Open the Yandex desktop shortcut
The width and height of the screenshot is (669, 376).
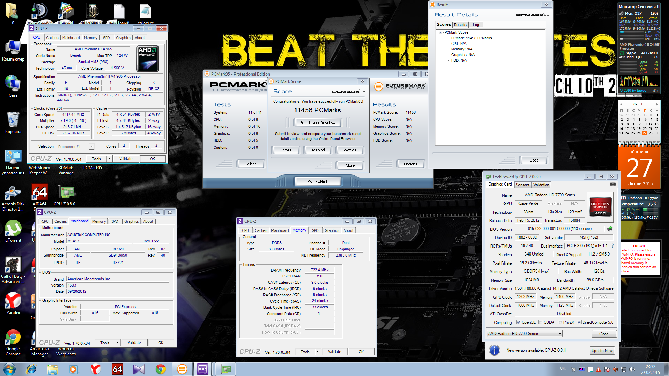tap(13, 304)
